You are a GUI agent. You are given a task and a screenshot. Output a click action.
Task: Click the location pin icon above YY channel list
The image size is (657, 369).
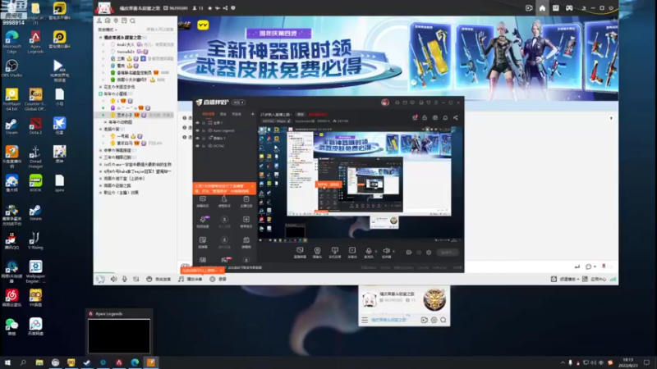coord(116,20)
